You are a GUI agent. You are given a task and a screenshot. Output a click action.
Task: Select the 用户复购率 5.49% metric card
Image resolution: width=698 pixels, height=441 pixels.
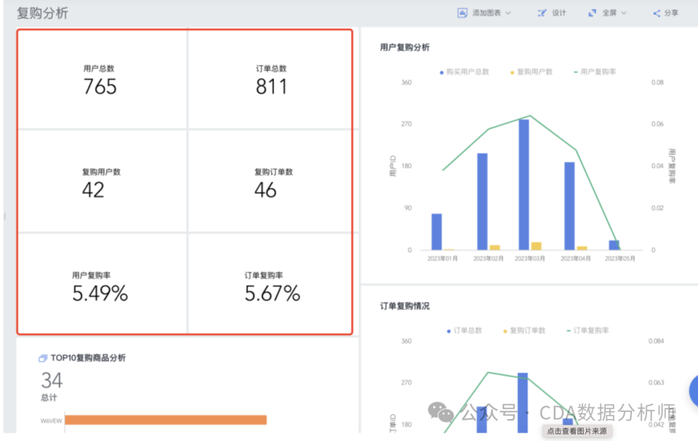click(102, 283)
